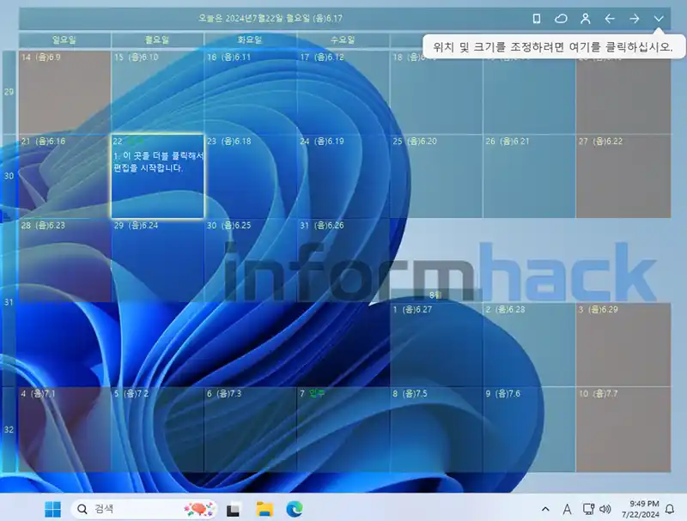The image size is (687, 521).
Task: Open Microsoft Edge from the taskbar
Action: [293, 508]
